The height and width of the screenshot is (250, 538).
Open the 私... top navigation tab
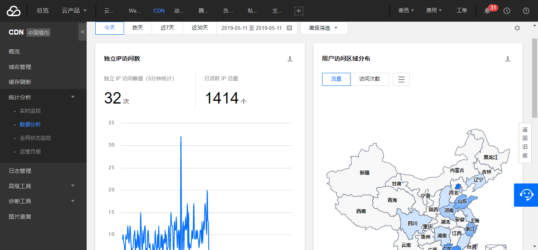[x=253, y=11]
